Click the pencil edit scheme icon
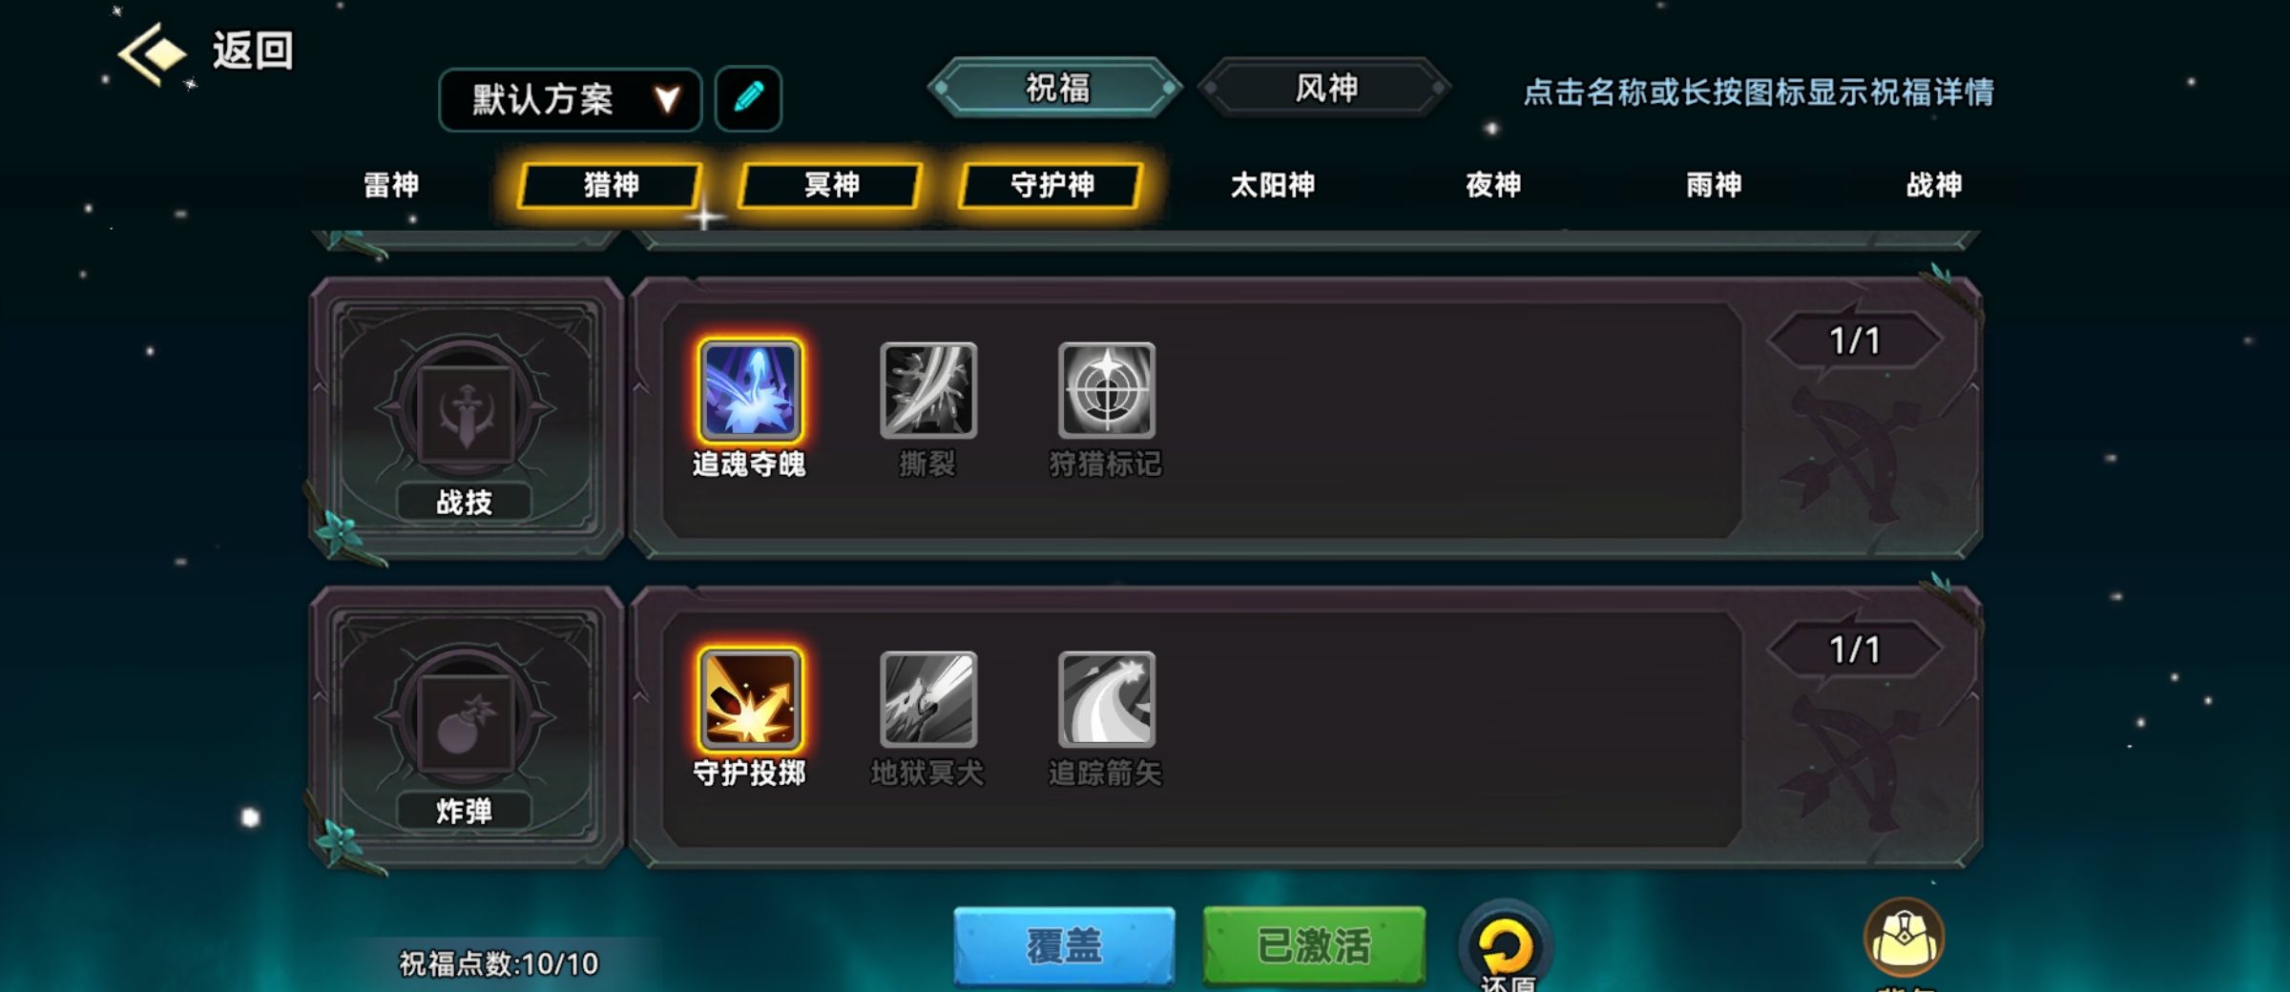 pos(748,98)
